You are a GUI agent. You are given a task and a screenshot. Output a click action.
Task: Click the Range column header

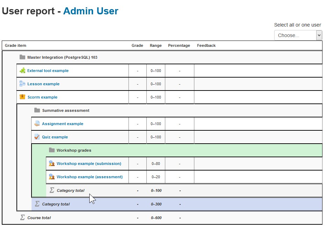point(156,45)
